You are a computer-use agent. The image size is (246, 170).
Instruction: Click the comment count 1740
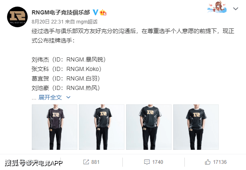coord(158,162)
